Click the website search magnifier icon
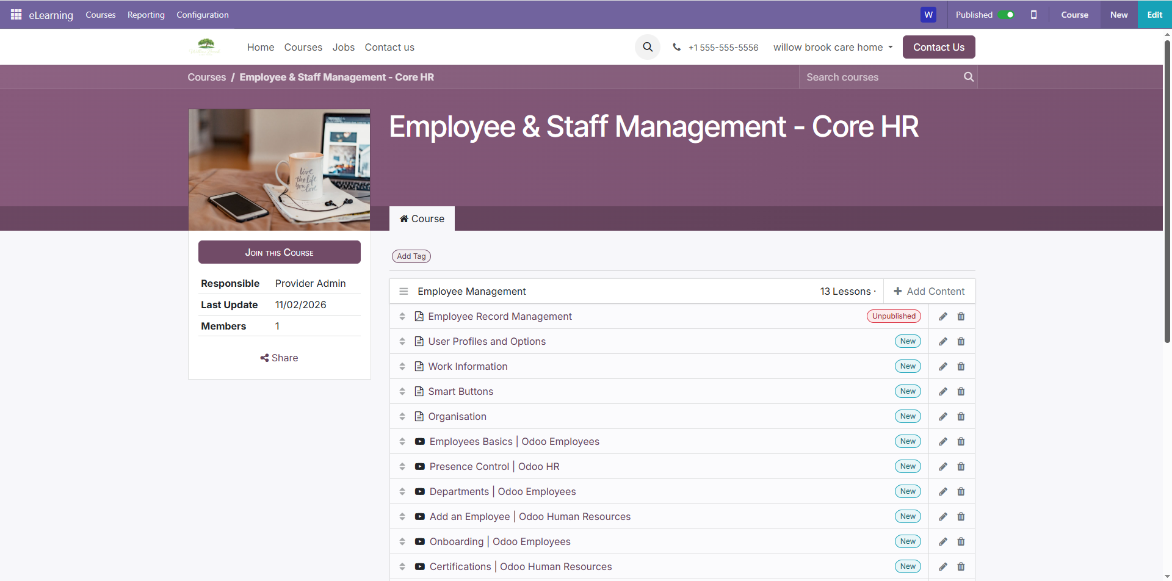 [x=648, y=47]
